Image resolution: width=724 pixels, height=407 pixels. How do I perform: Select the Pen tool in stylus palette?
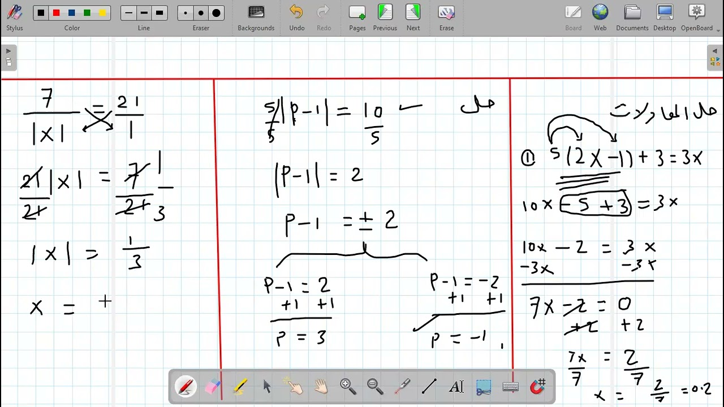click(186, 387)
